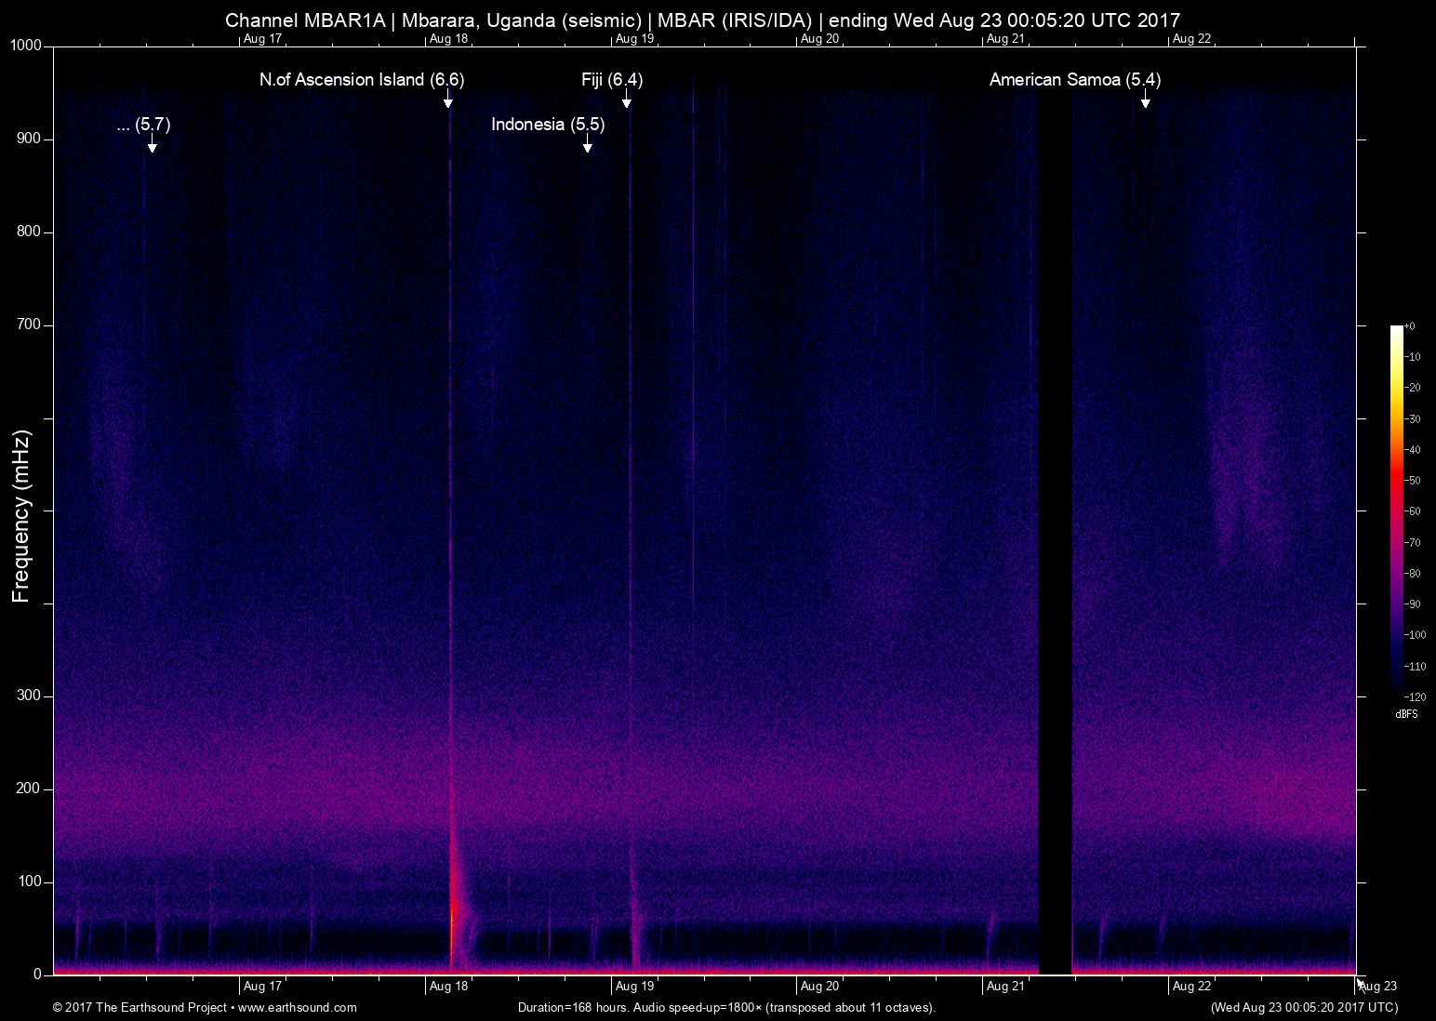
Task: Click the 300 mHz frequency tick label
Action: tap(27, 694)
